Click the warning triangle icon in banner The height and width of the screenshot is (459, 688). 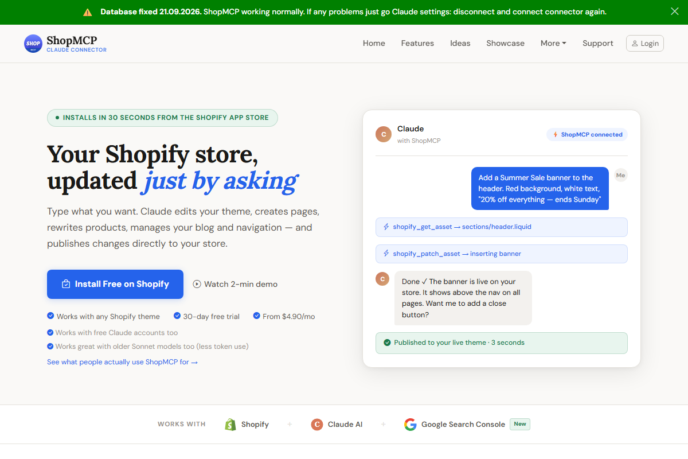(87, 12)
